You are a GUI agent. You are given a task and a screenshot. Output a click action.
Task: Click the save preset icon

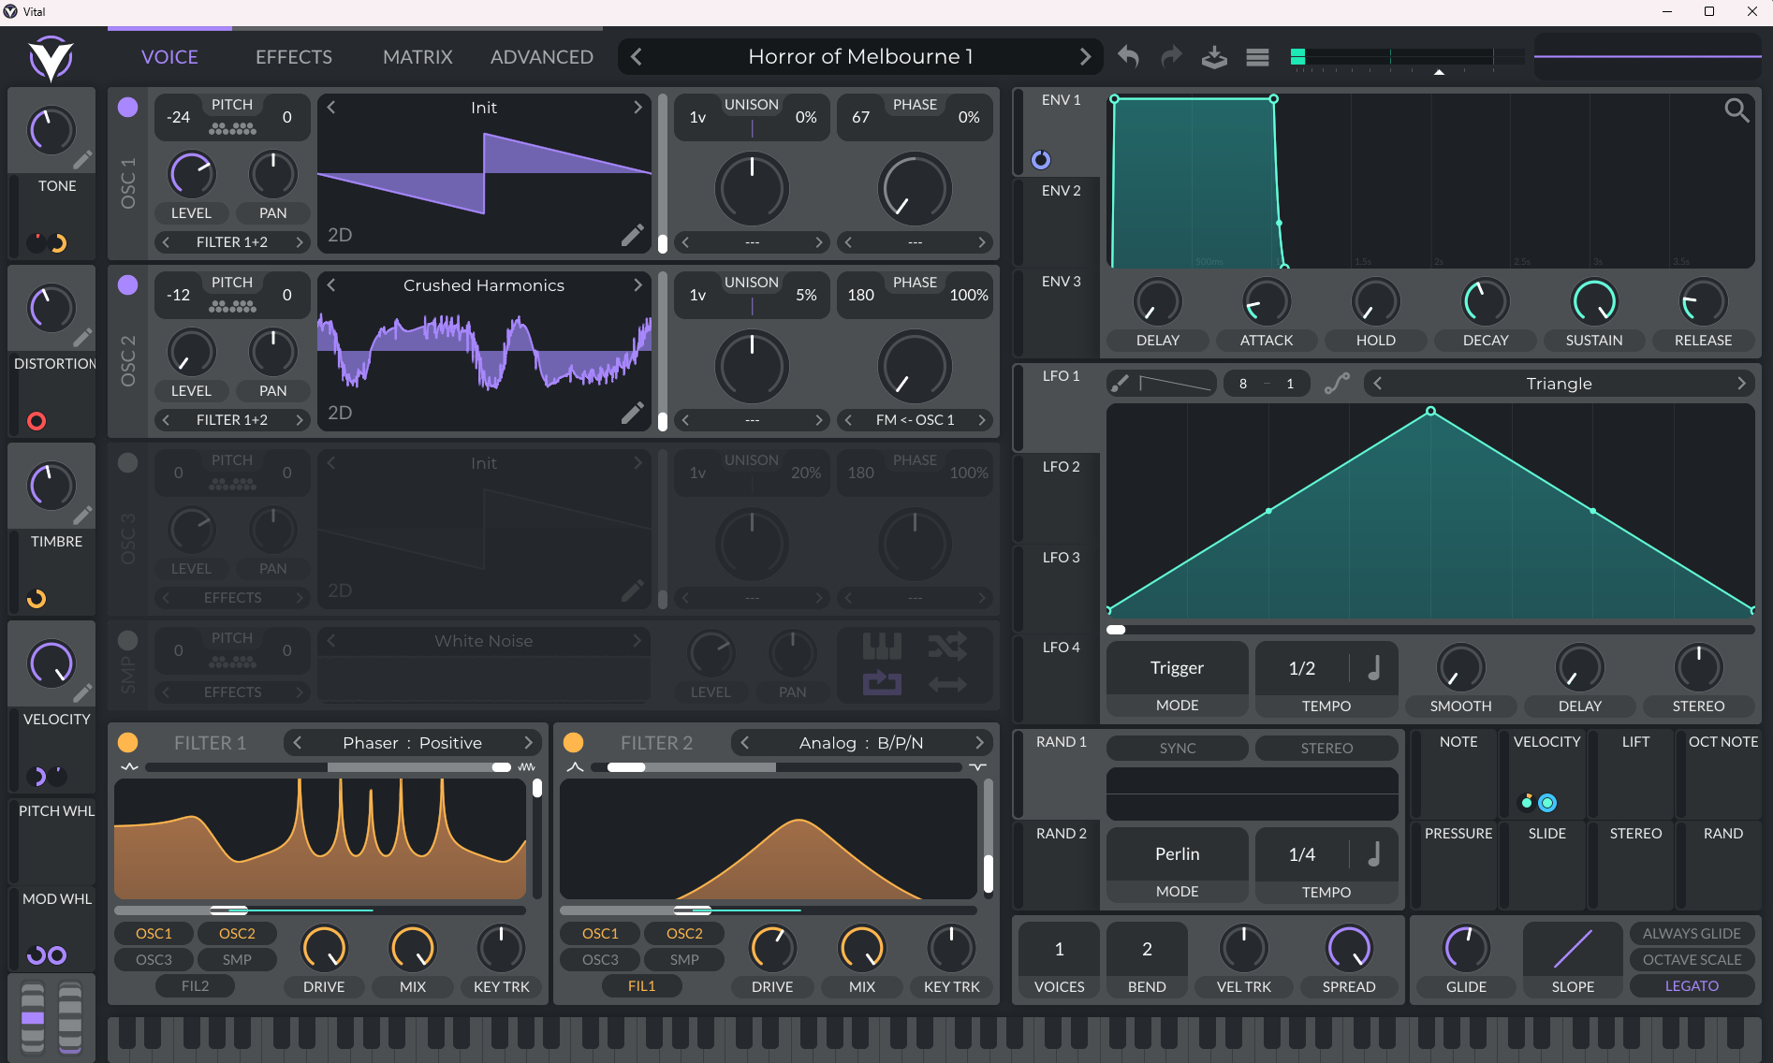click(x=1214, y=57)
